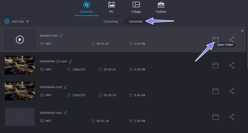Select the Converted list button
This screenshot has height=133, width=248.
coord(136,21)
